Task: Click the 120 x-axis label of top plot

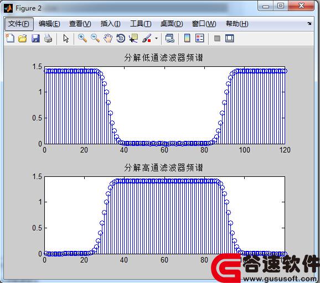Action: click(285, 150)
